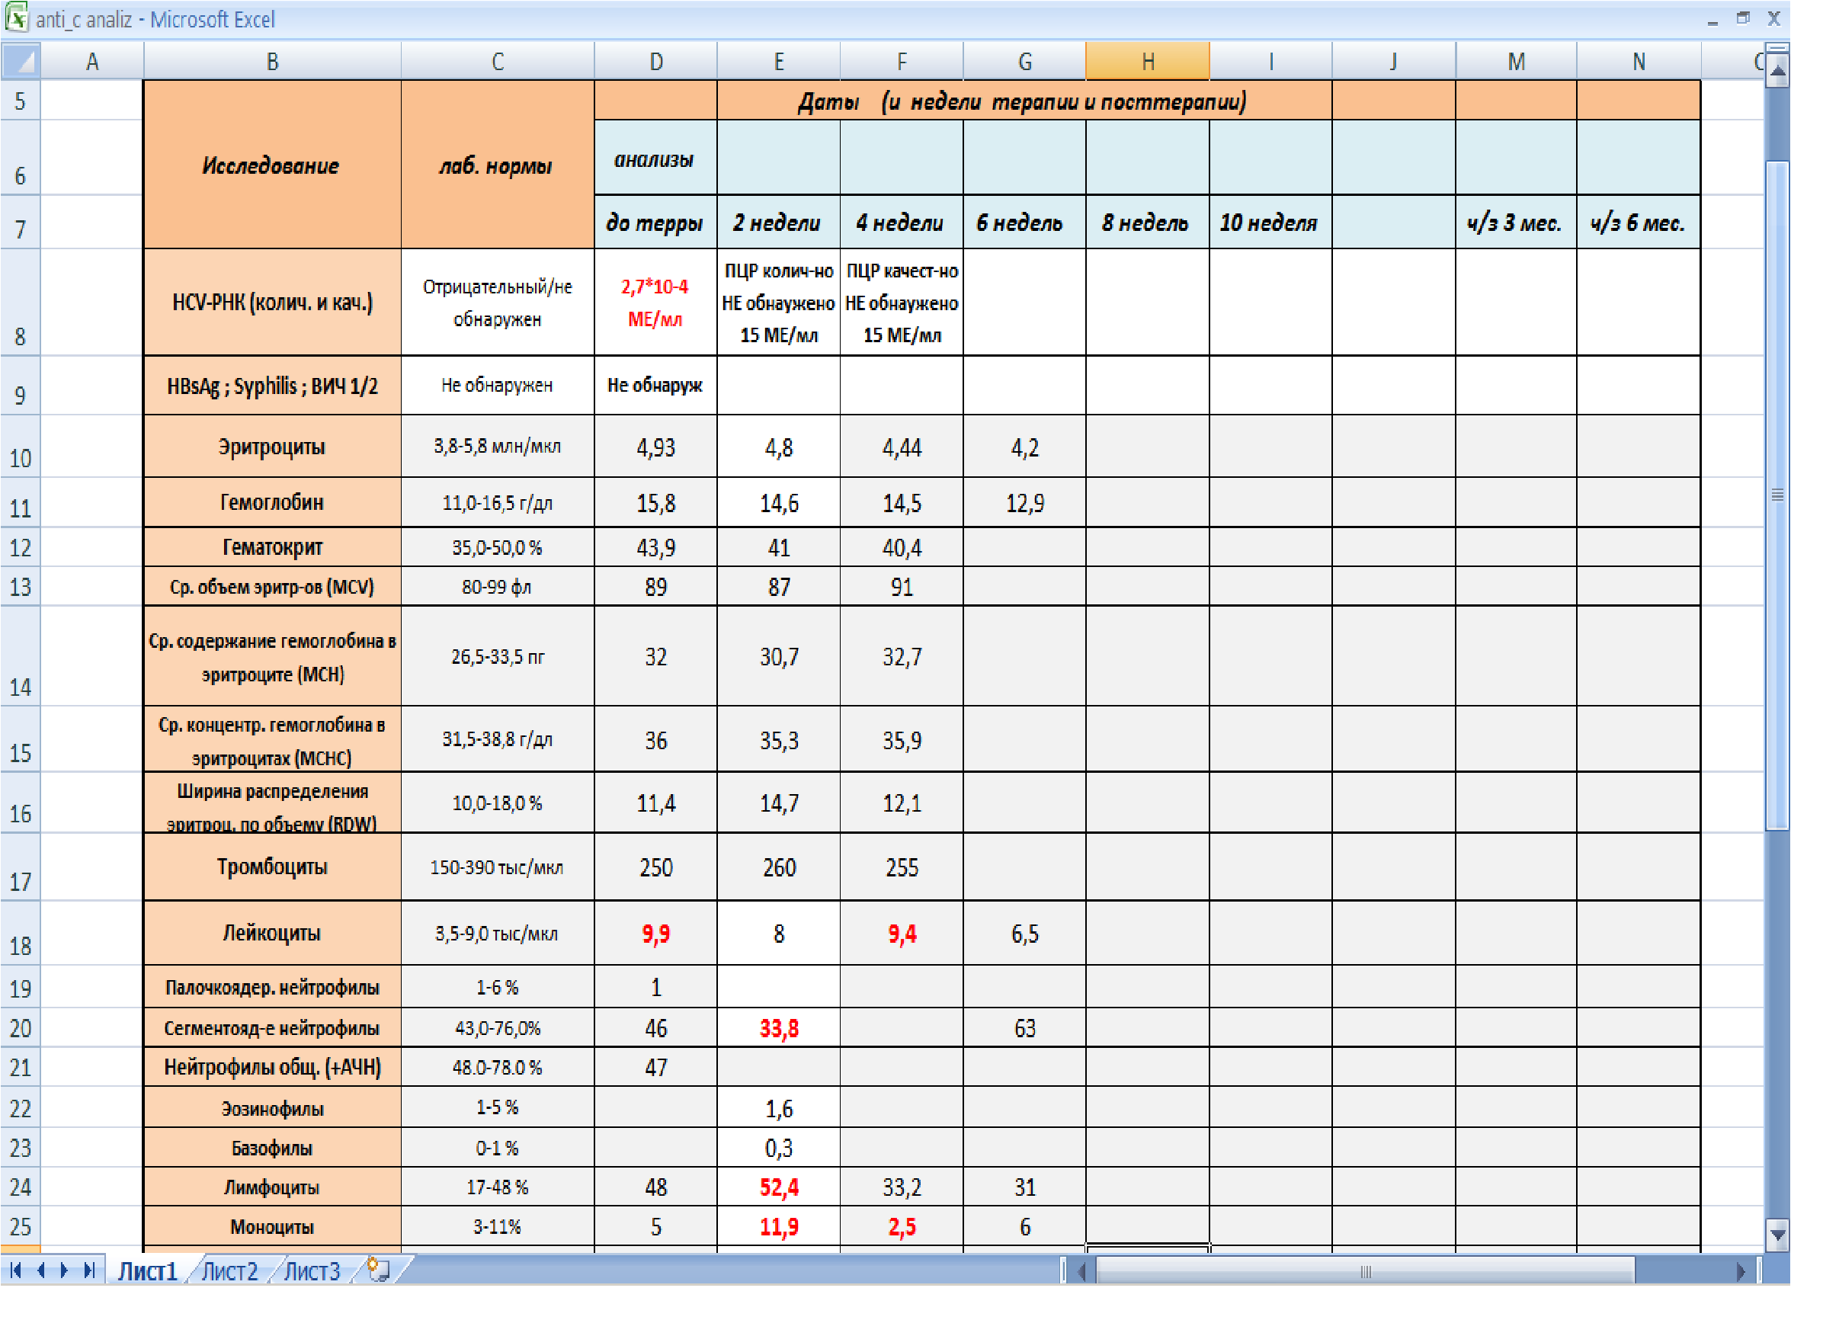The height and width of the screenshot is (1320, 1823).
Task: Click horizontal scrollbar right arrow
Action: [x=1739, y=1272]
